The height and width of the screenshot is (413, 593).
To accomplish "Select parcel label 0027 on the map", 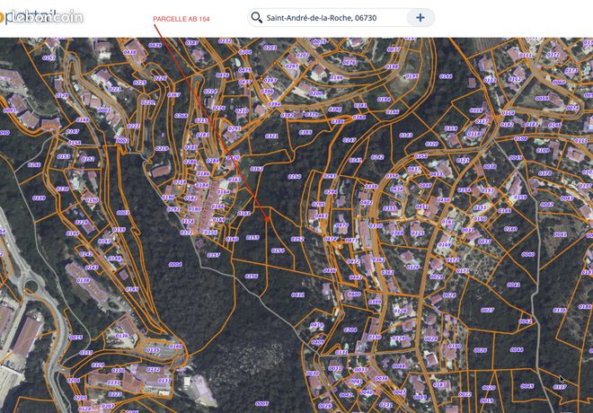I will point(488,311).
